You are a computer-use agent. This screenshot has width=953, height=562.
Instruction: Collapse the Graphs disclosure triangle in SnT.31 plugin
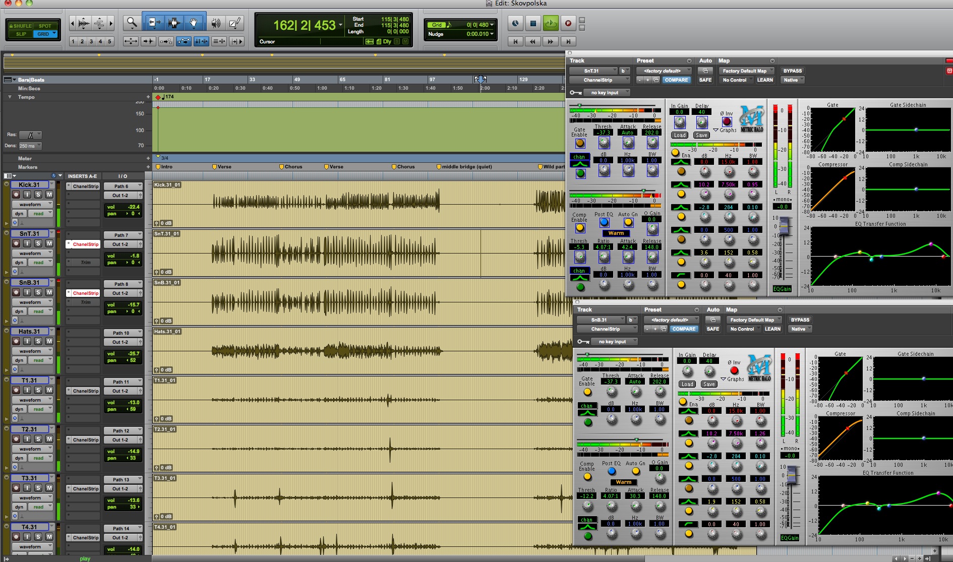pos(716,130)
